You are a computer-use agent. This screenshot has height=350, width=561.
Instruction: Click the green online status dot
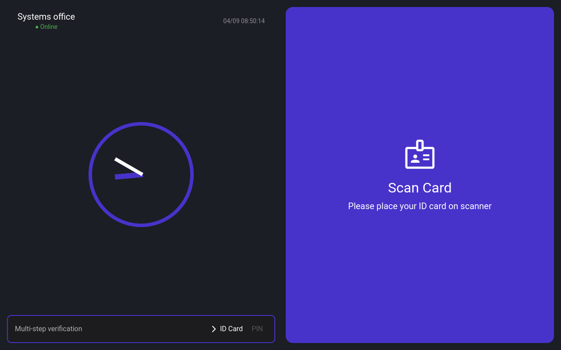[x=37, y=27]
